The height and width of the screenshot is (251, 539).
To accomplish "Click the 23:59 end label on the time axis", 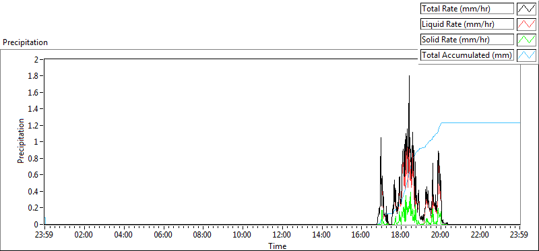I will [519, 236].
